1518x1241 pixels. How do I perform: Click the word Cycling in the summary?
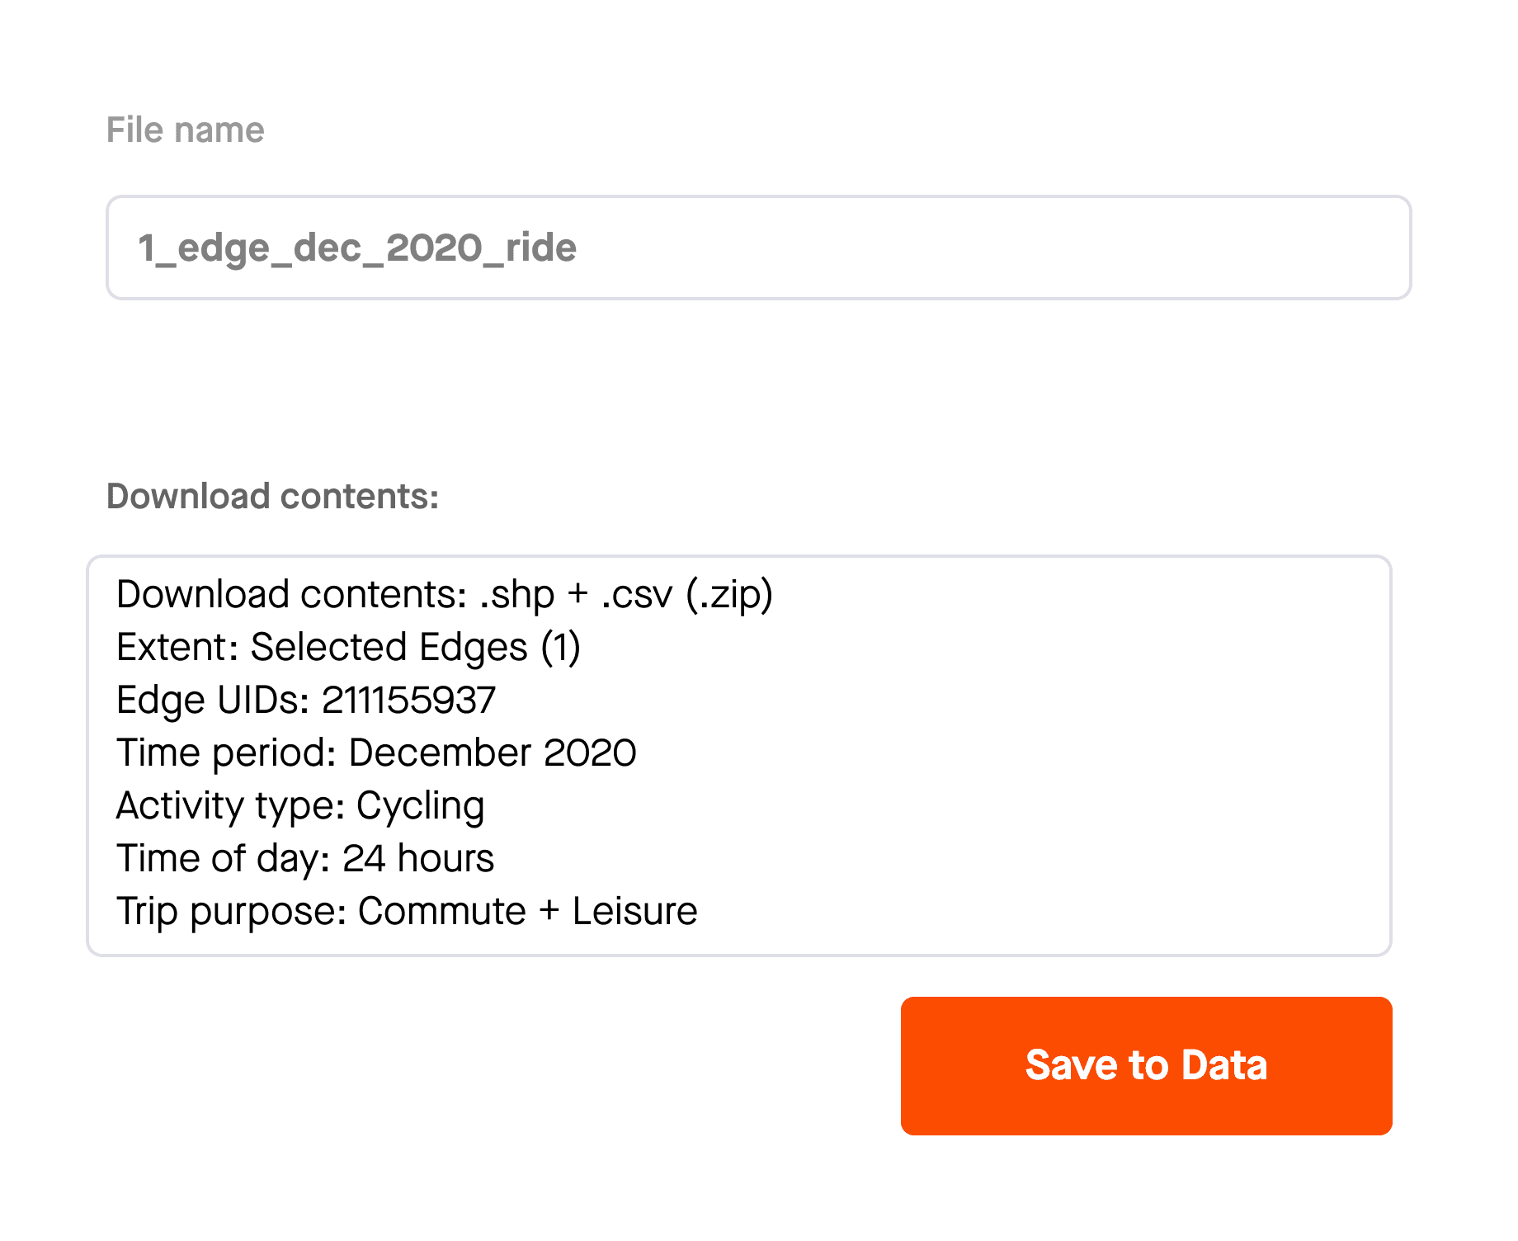[421, 806]
